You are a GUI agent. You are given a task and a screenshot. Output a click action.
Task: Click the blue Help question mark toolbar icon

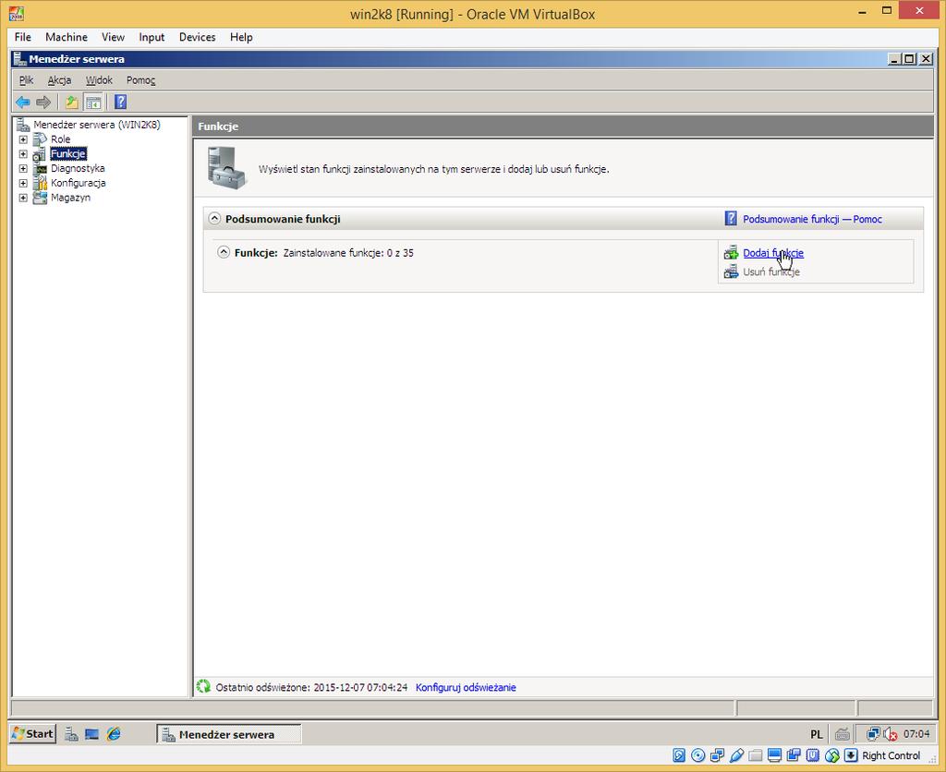pos(121,102)
